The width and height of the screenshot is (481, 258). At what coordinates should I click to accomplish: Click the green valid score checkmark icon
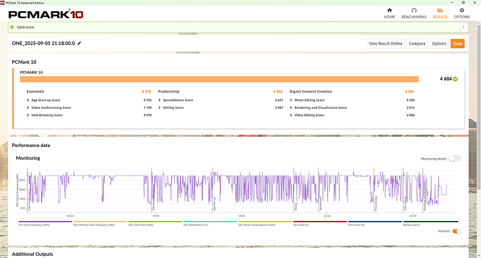click(12, 27)
